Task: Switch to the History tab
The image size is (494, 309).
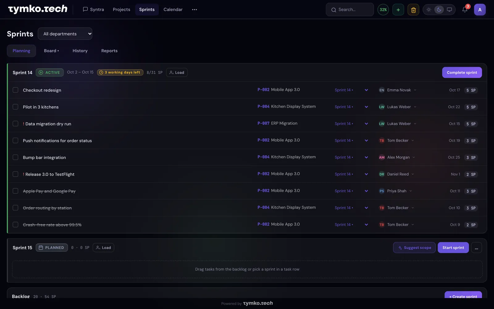Action: tap(80, 51)
